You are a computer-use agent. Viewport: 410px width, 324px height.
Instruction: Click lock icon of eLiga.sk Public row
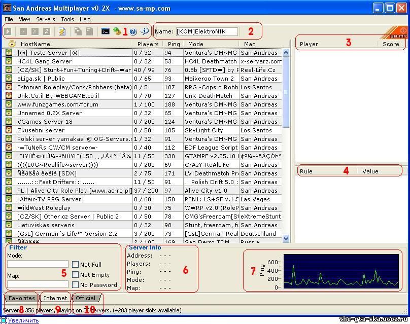9,79
